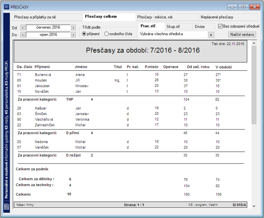Viewport: 264px width, 218px height.
Task: Click the total value 156
Action: (x=218, y=194)
